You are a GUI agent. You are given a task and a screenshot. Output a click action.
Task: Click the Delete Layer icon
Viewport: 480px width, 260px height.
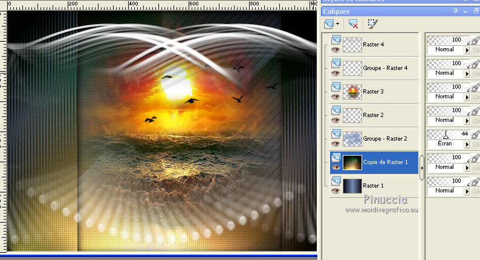pos(353,24)
